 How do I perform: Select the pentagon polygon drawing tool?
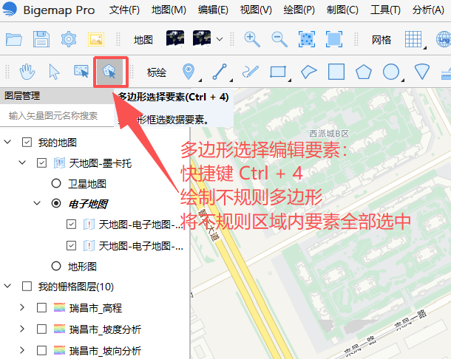364,72
